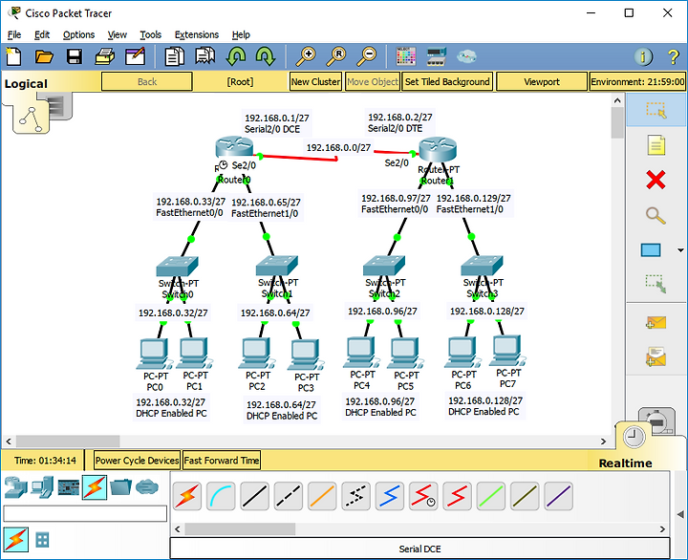Click the New file icon

click(13, 56)
